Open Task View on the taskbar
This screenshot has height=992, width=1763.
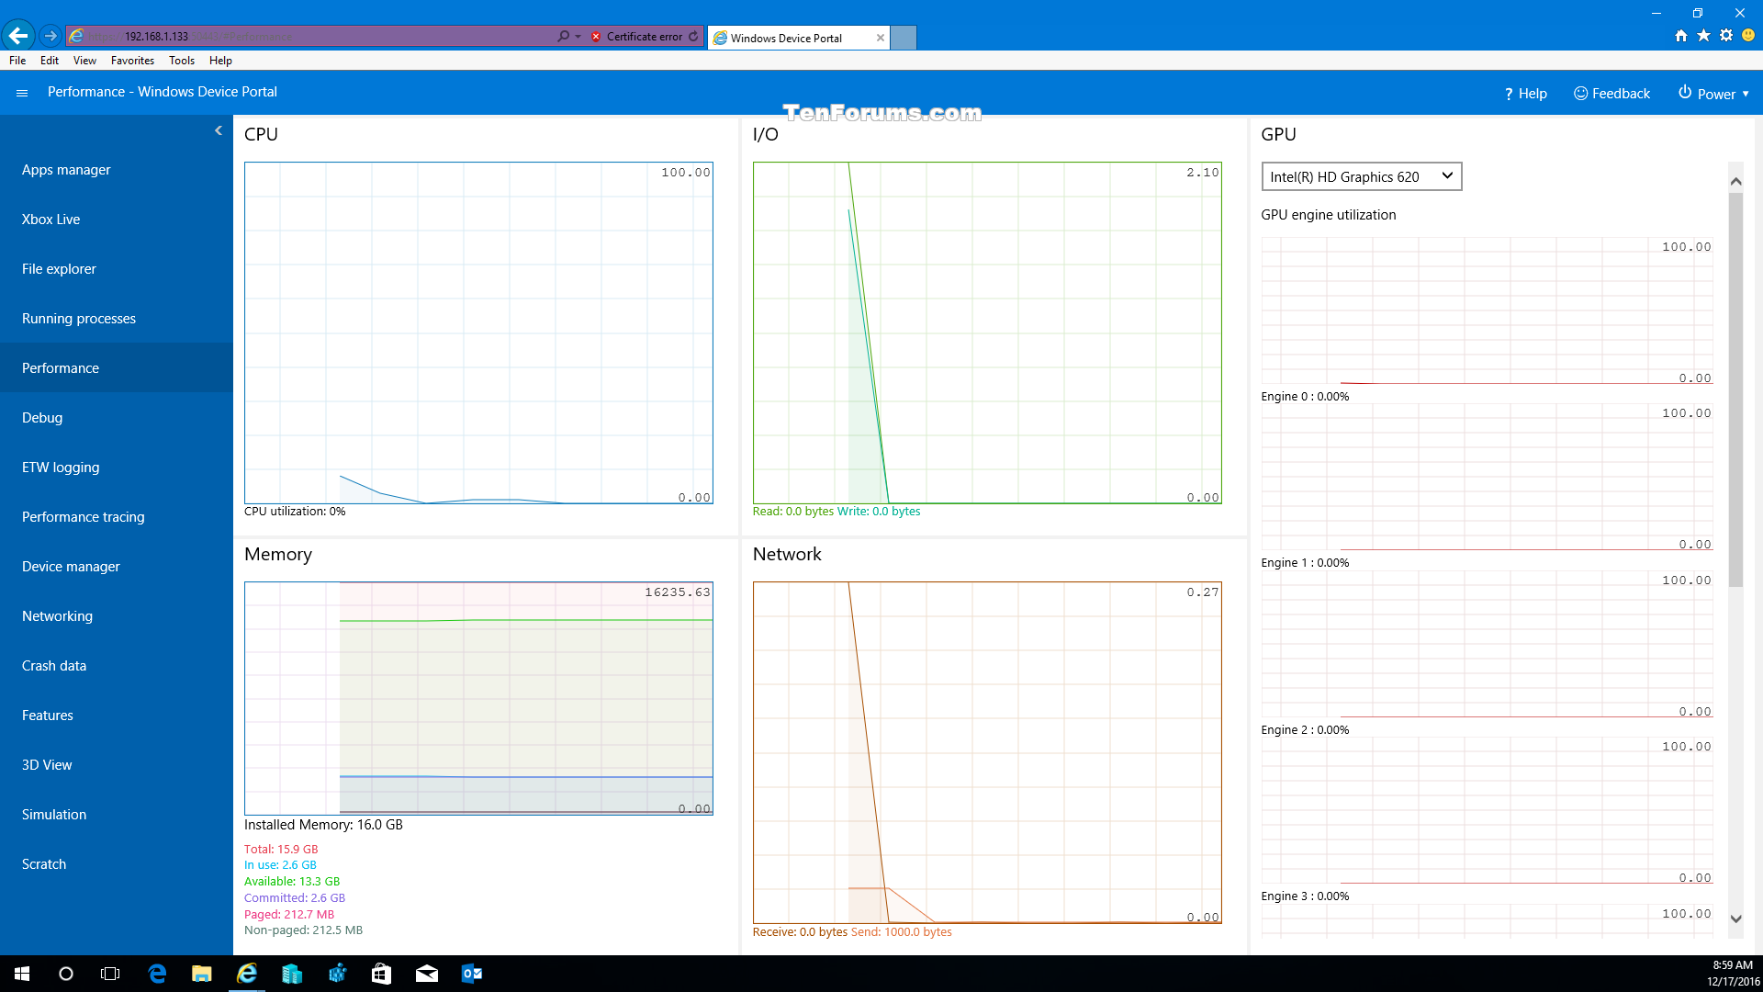[x=110, y=974]
